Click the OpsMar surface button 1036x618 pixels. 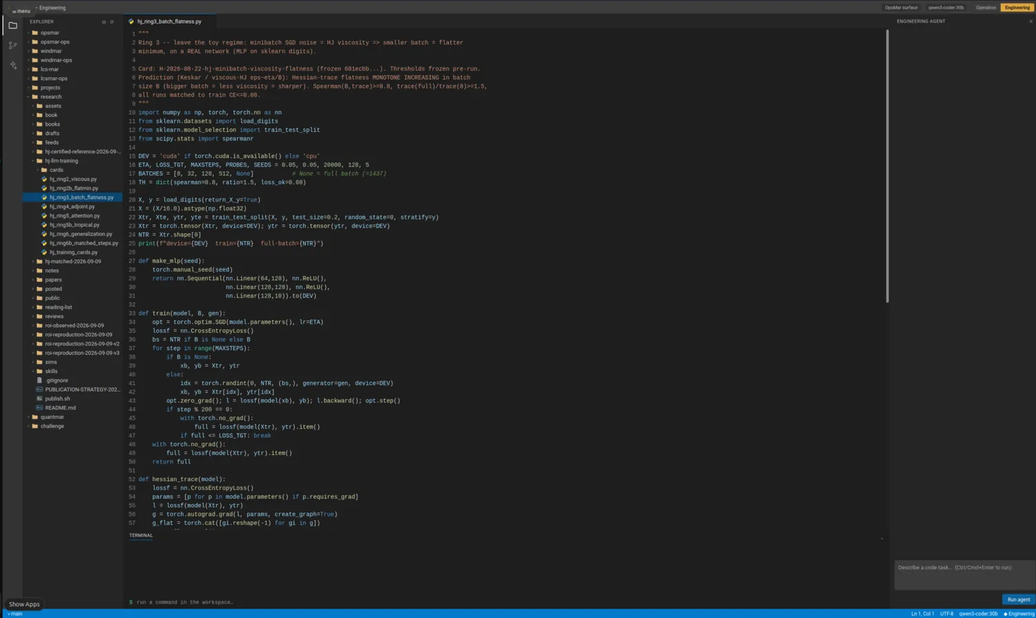tap(901, 8)
